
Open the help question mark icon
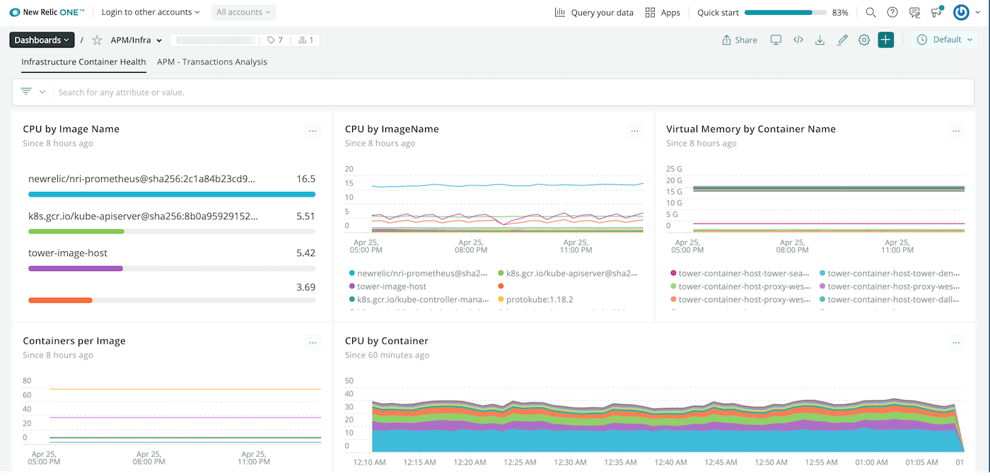[x=892, y=12]
